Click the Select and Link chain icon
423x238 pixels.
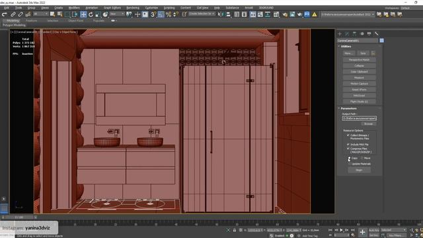(x=13, y=15)
